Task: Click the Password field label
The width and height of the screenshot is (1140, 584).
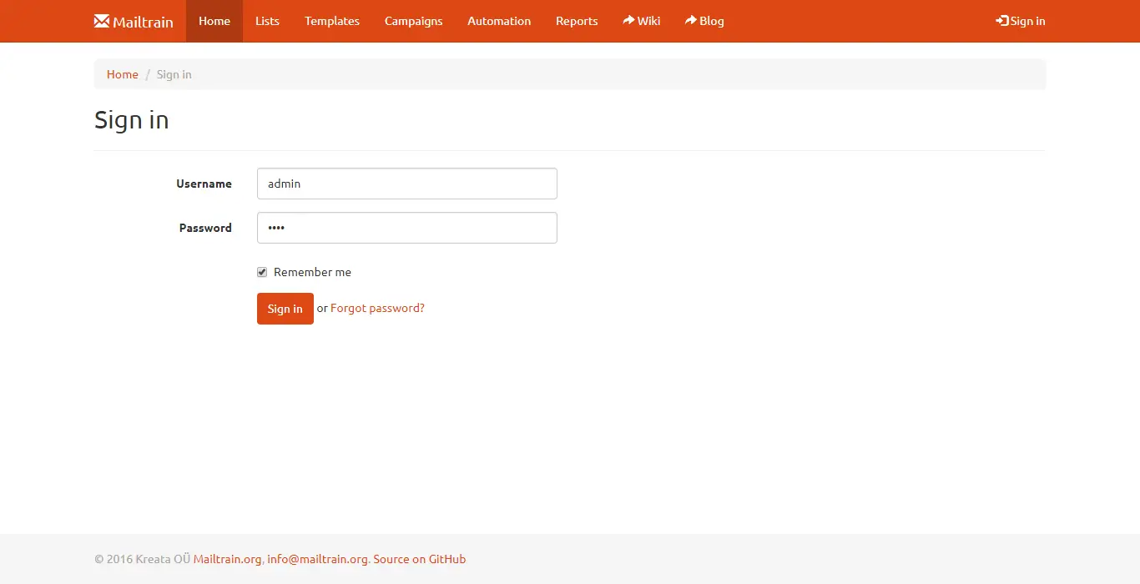Action: pos(205,228)
